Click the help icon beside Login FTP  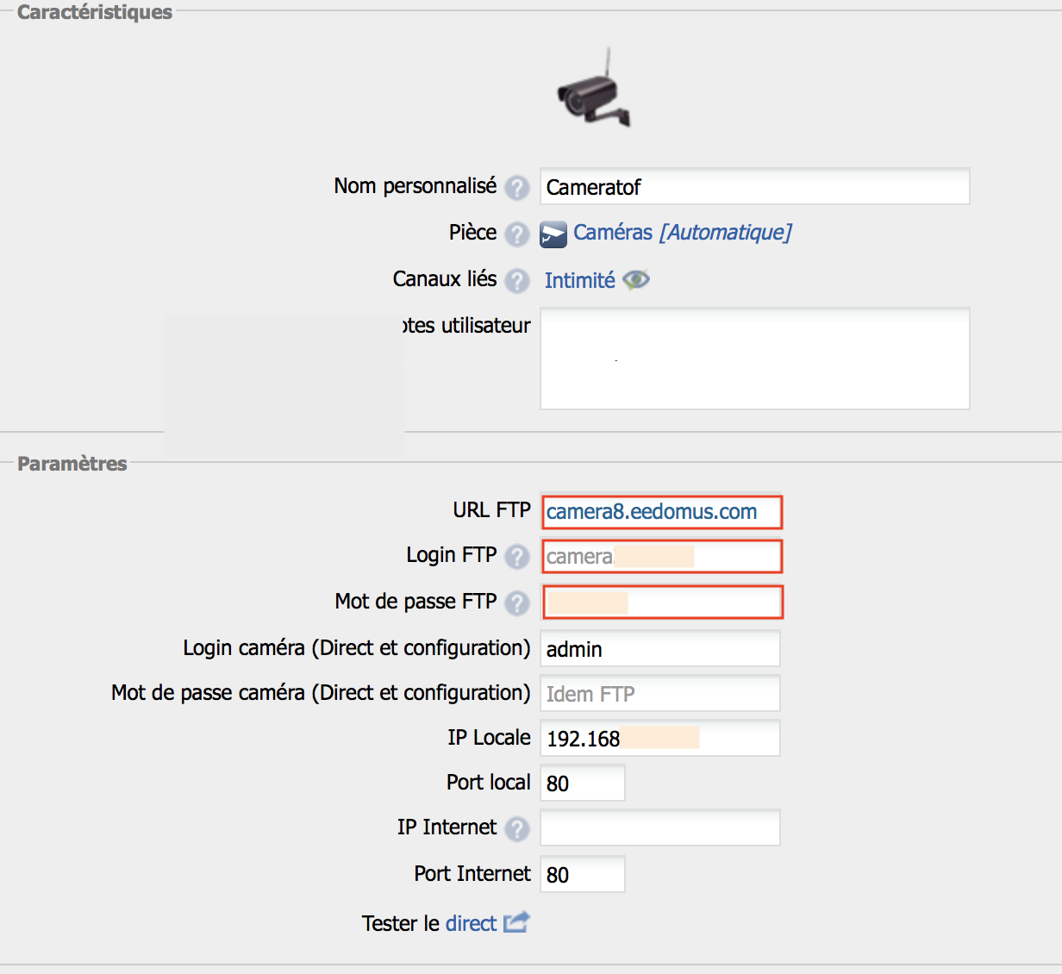click(x=516, y=557)
